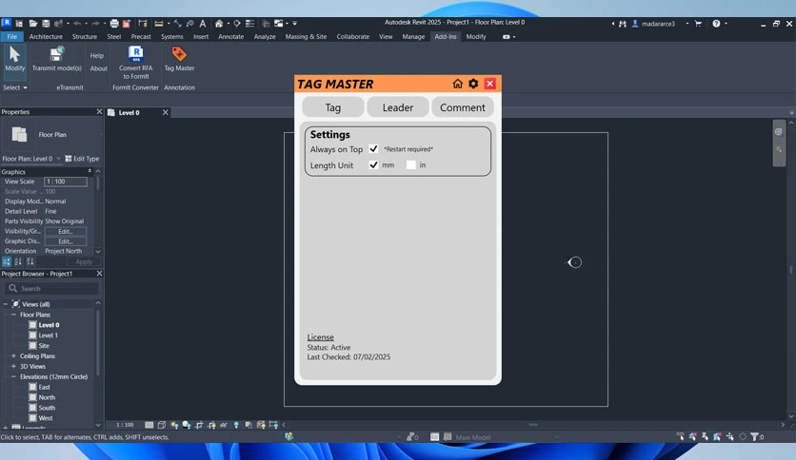Open Tag Master settings gear

point(473,84)
